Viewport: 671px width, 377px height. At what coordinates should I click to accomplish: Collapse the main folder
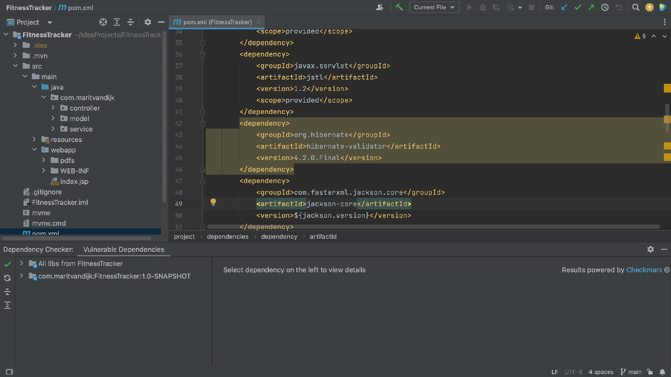[25, 76]
